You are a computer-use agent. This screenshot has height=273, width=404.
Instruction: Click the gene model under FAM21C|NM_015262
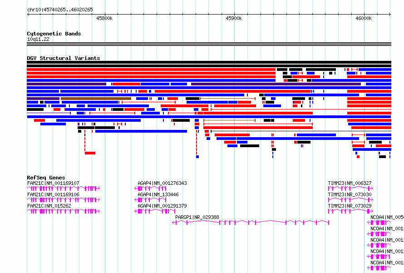pos(64,211)
